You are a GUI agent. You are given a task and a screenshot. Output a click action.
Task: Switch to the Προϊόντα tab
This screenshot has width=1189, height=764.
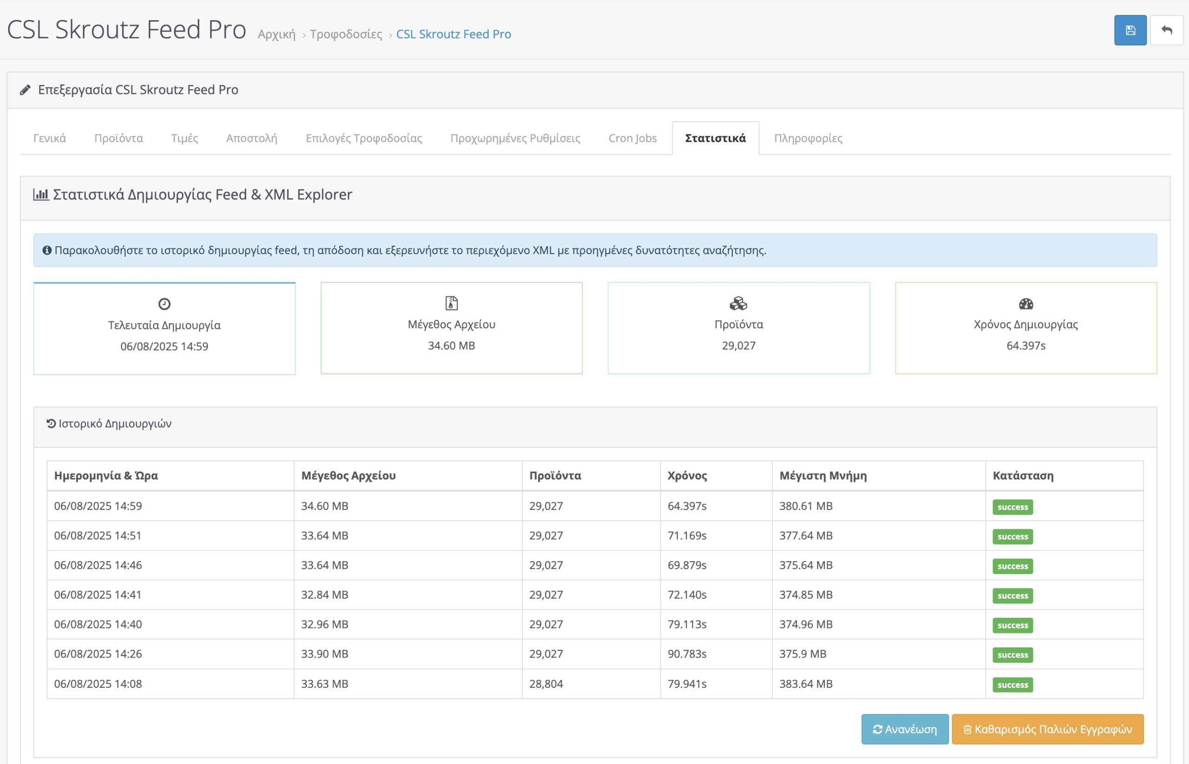pyautogui.click(x=118, y=138)
